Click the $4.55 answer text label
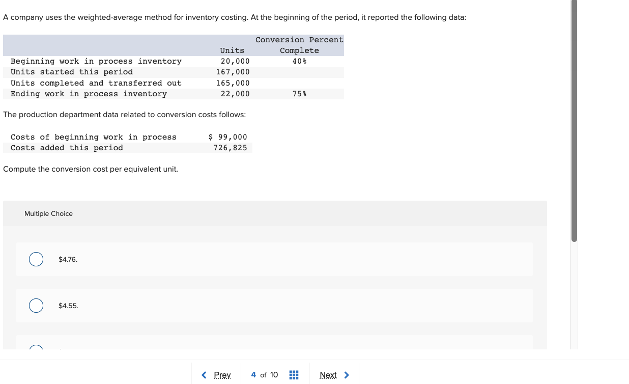 click(68, 306)
